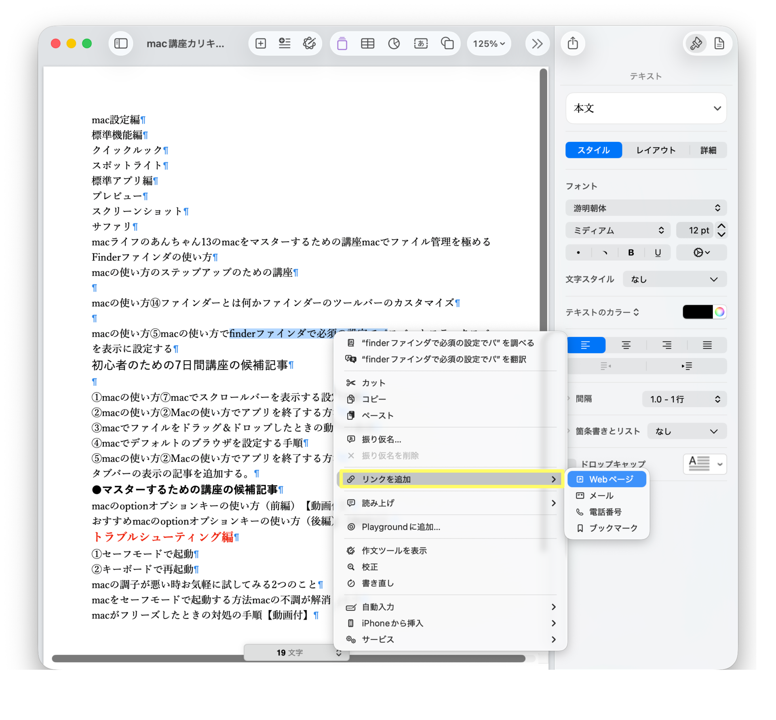Toggle the emphasis dot style button
Screen dimensions: 776x720
click(578, 253)
